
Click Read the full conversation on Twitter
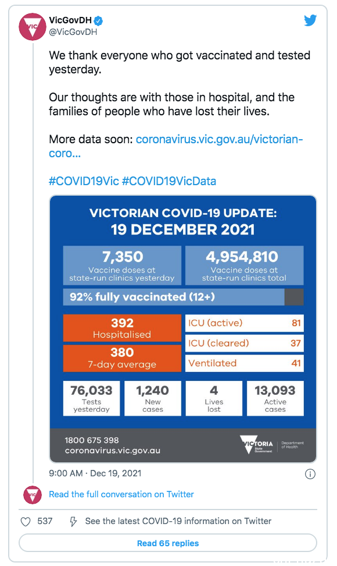(x=121, y=494)
